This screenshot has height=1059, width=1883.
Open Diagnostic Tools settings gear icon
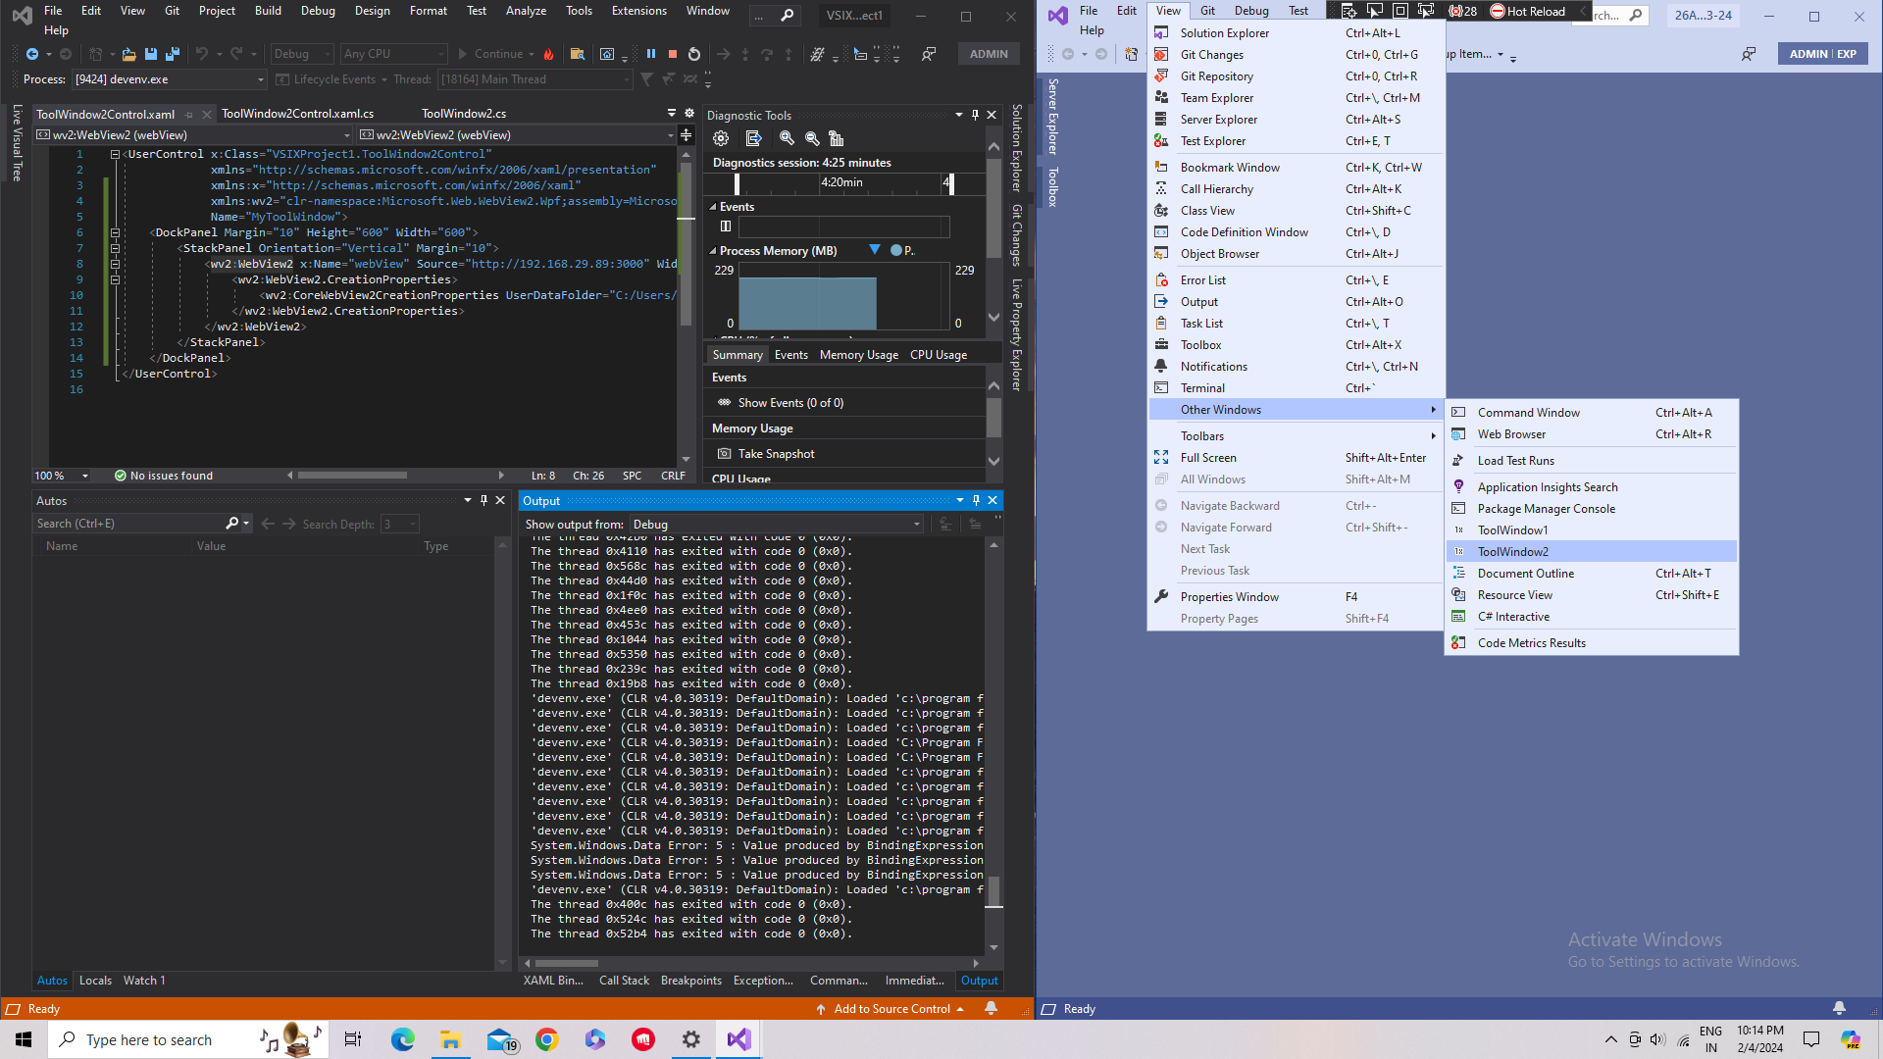[x=721, y=138]
